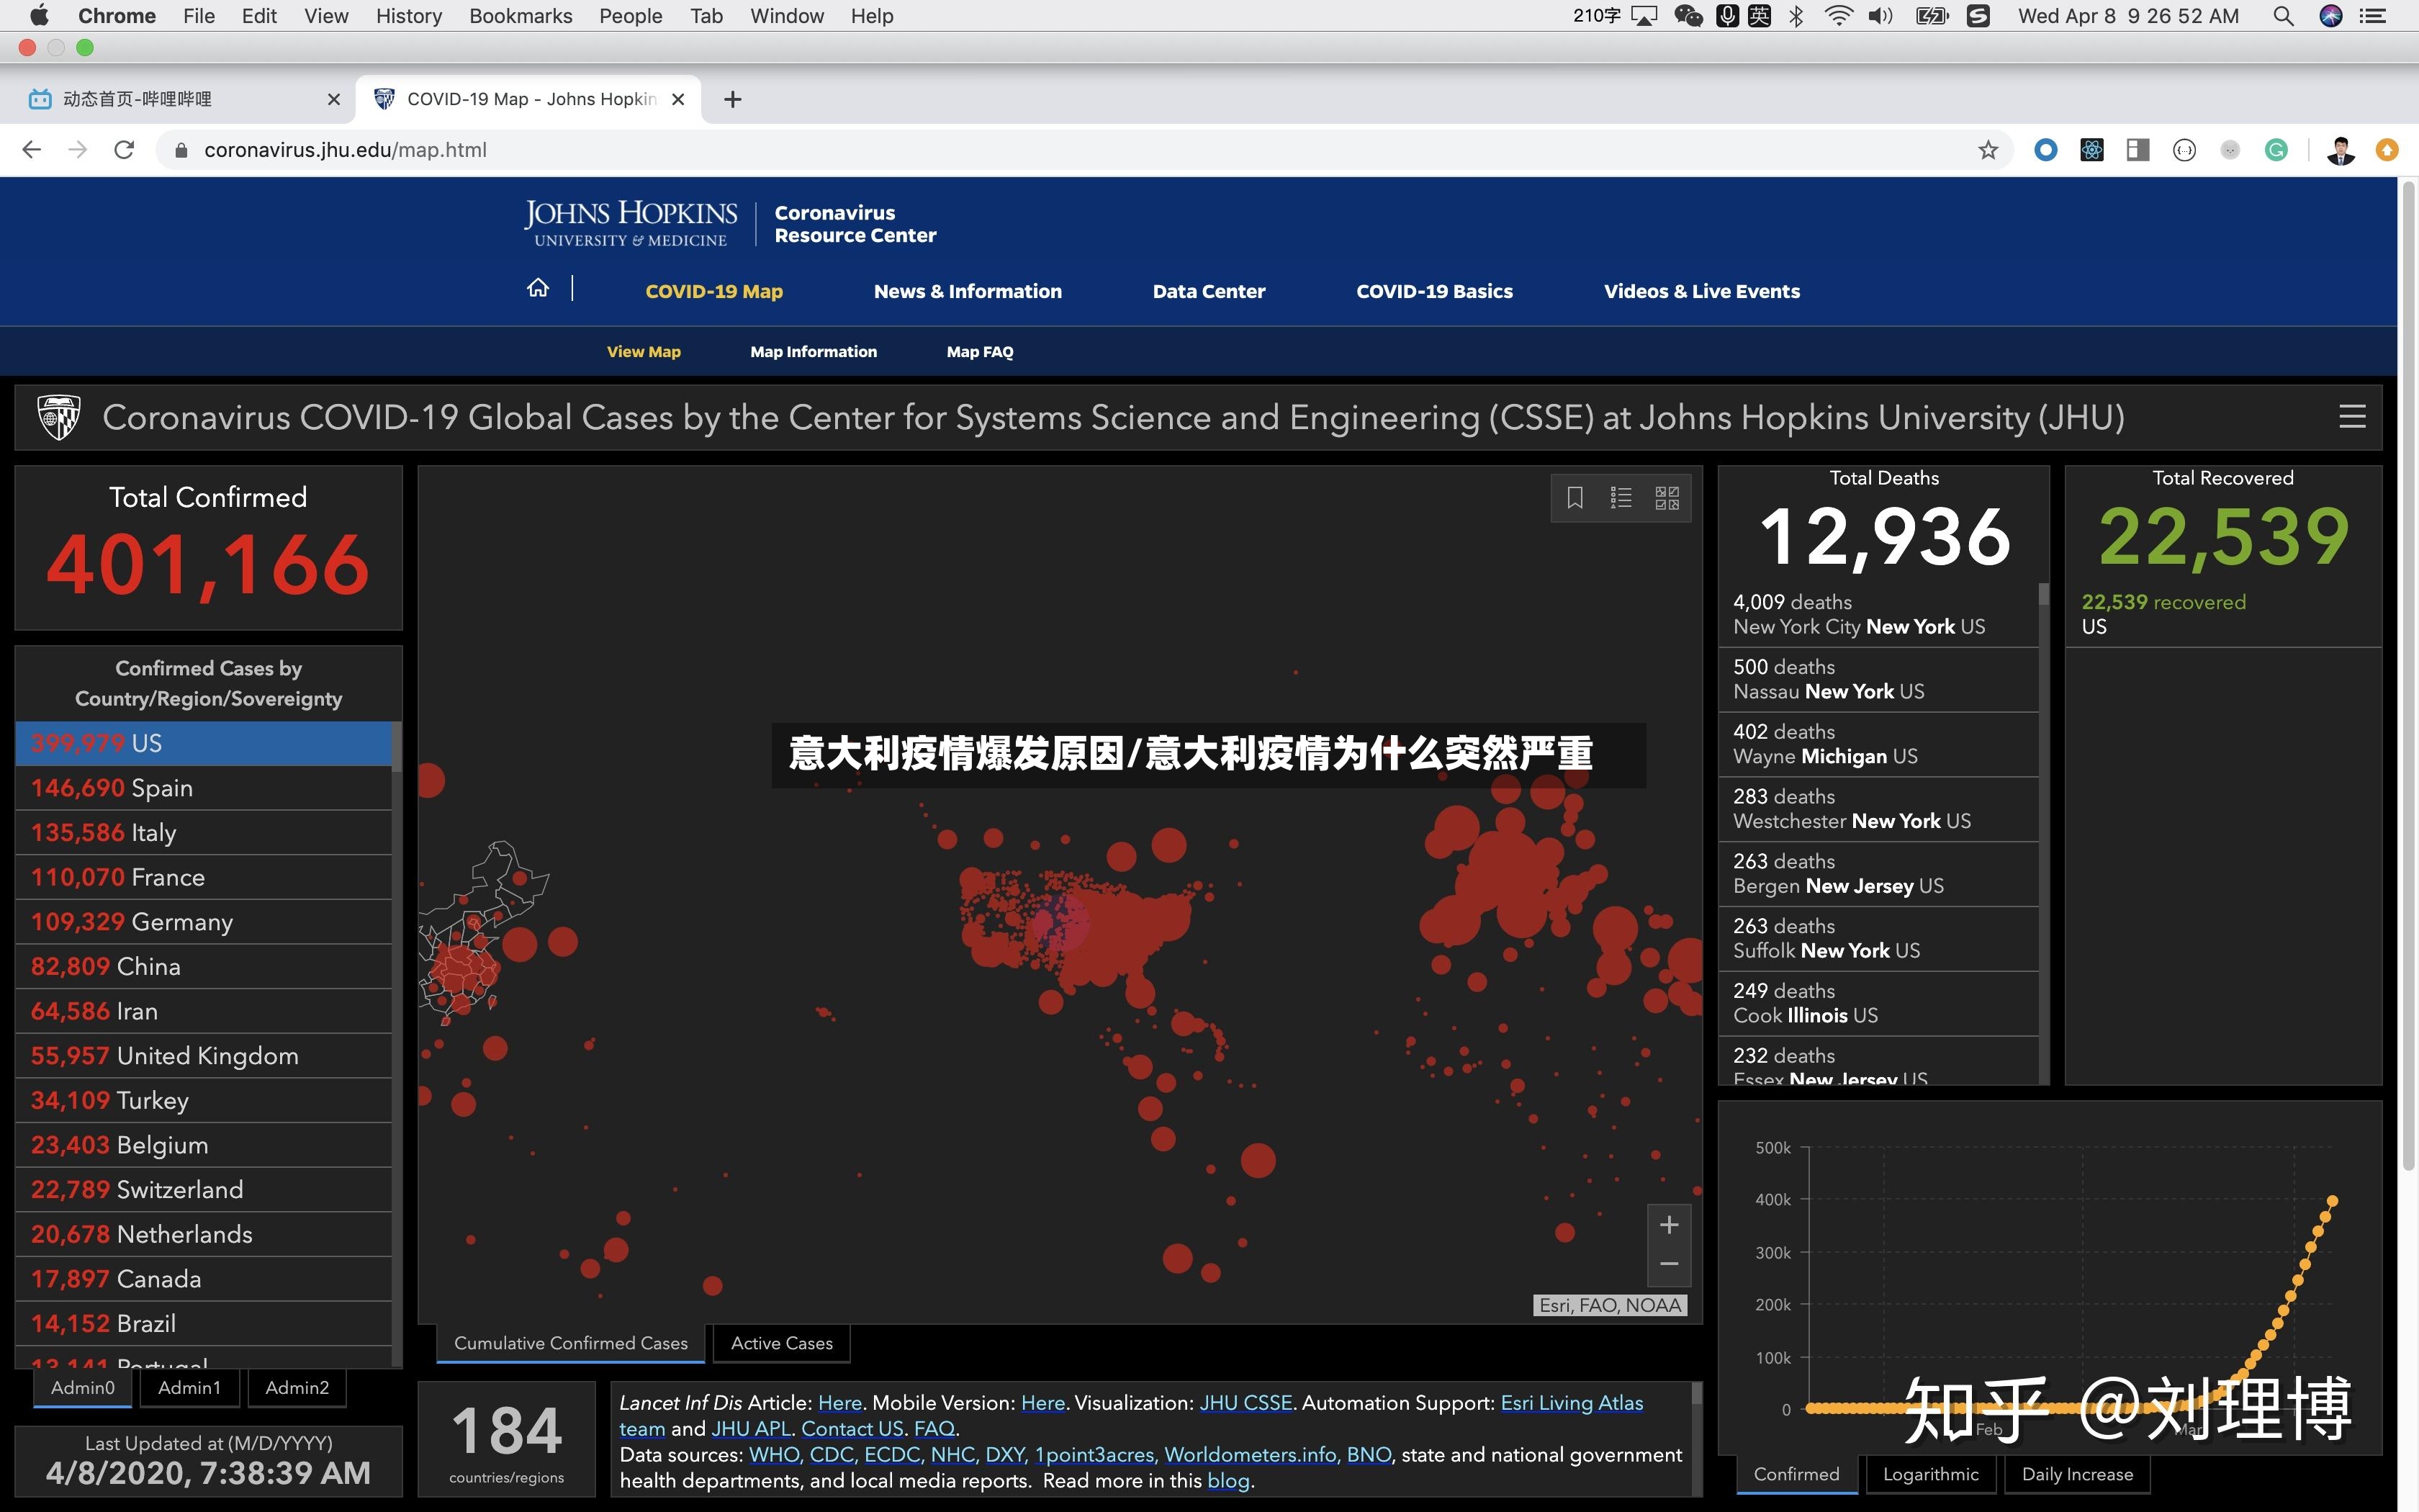
Task: Open News & Information nav item
Action: point(968,291)
